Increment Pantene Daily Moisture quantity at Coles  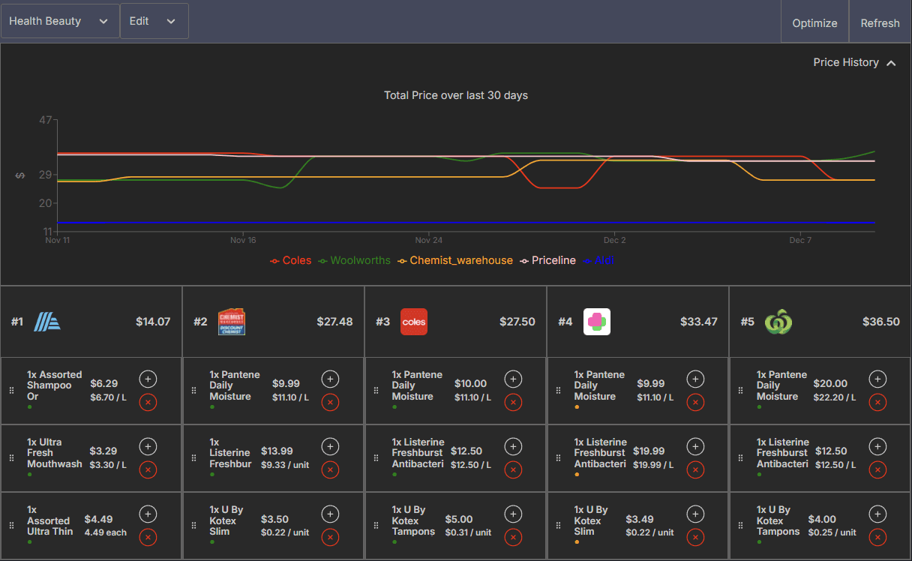coord(513,379)
